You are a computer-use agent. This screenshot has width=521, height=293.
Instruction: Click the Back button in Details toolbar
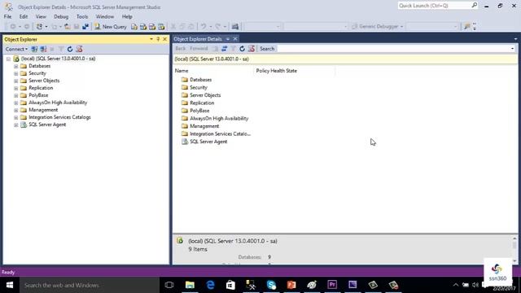point(181,49)
